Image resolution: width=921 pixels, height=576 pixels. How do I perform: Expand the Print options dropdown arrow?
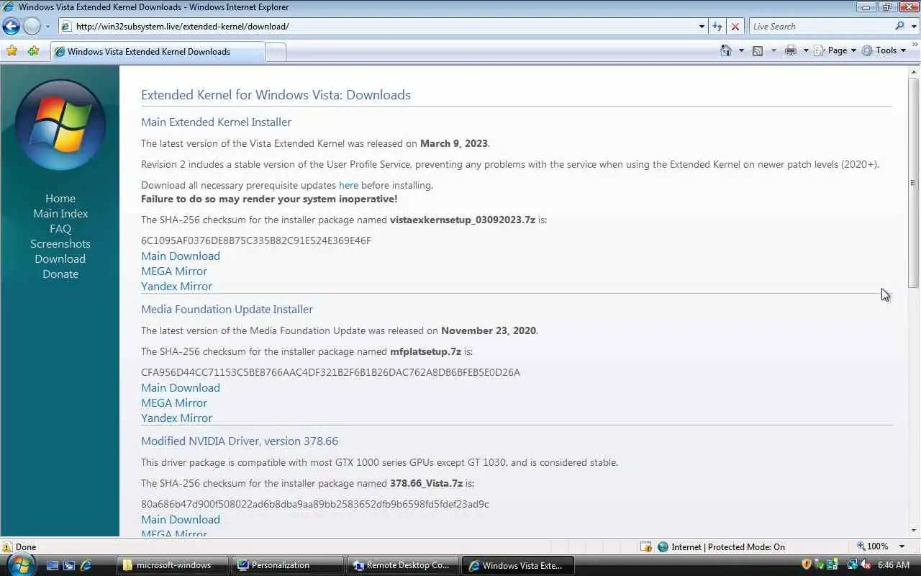pos(806,50)
